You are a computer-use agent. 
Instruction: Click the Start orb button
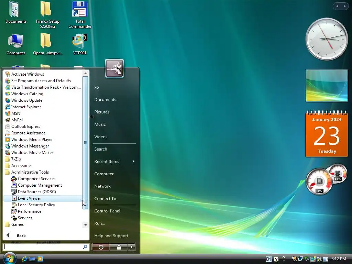pos(9,258)
